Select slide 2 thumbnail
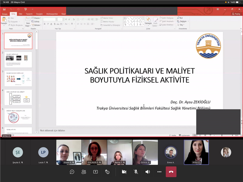This screenshot has width=243, height=182. pos(18,60)
